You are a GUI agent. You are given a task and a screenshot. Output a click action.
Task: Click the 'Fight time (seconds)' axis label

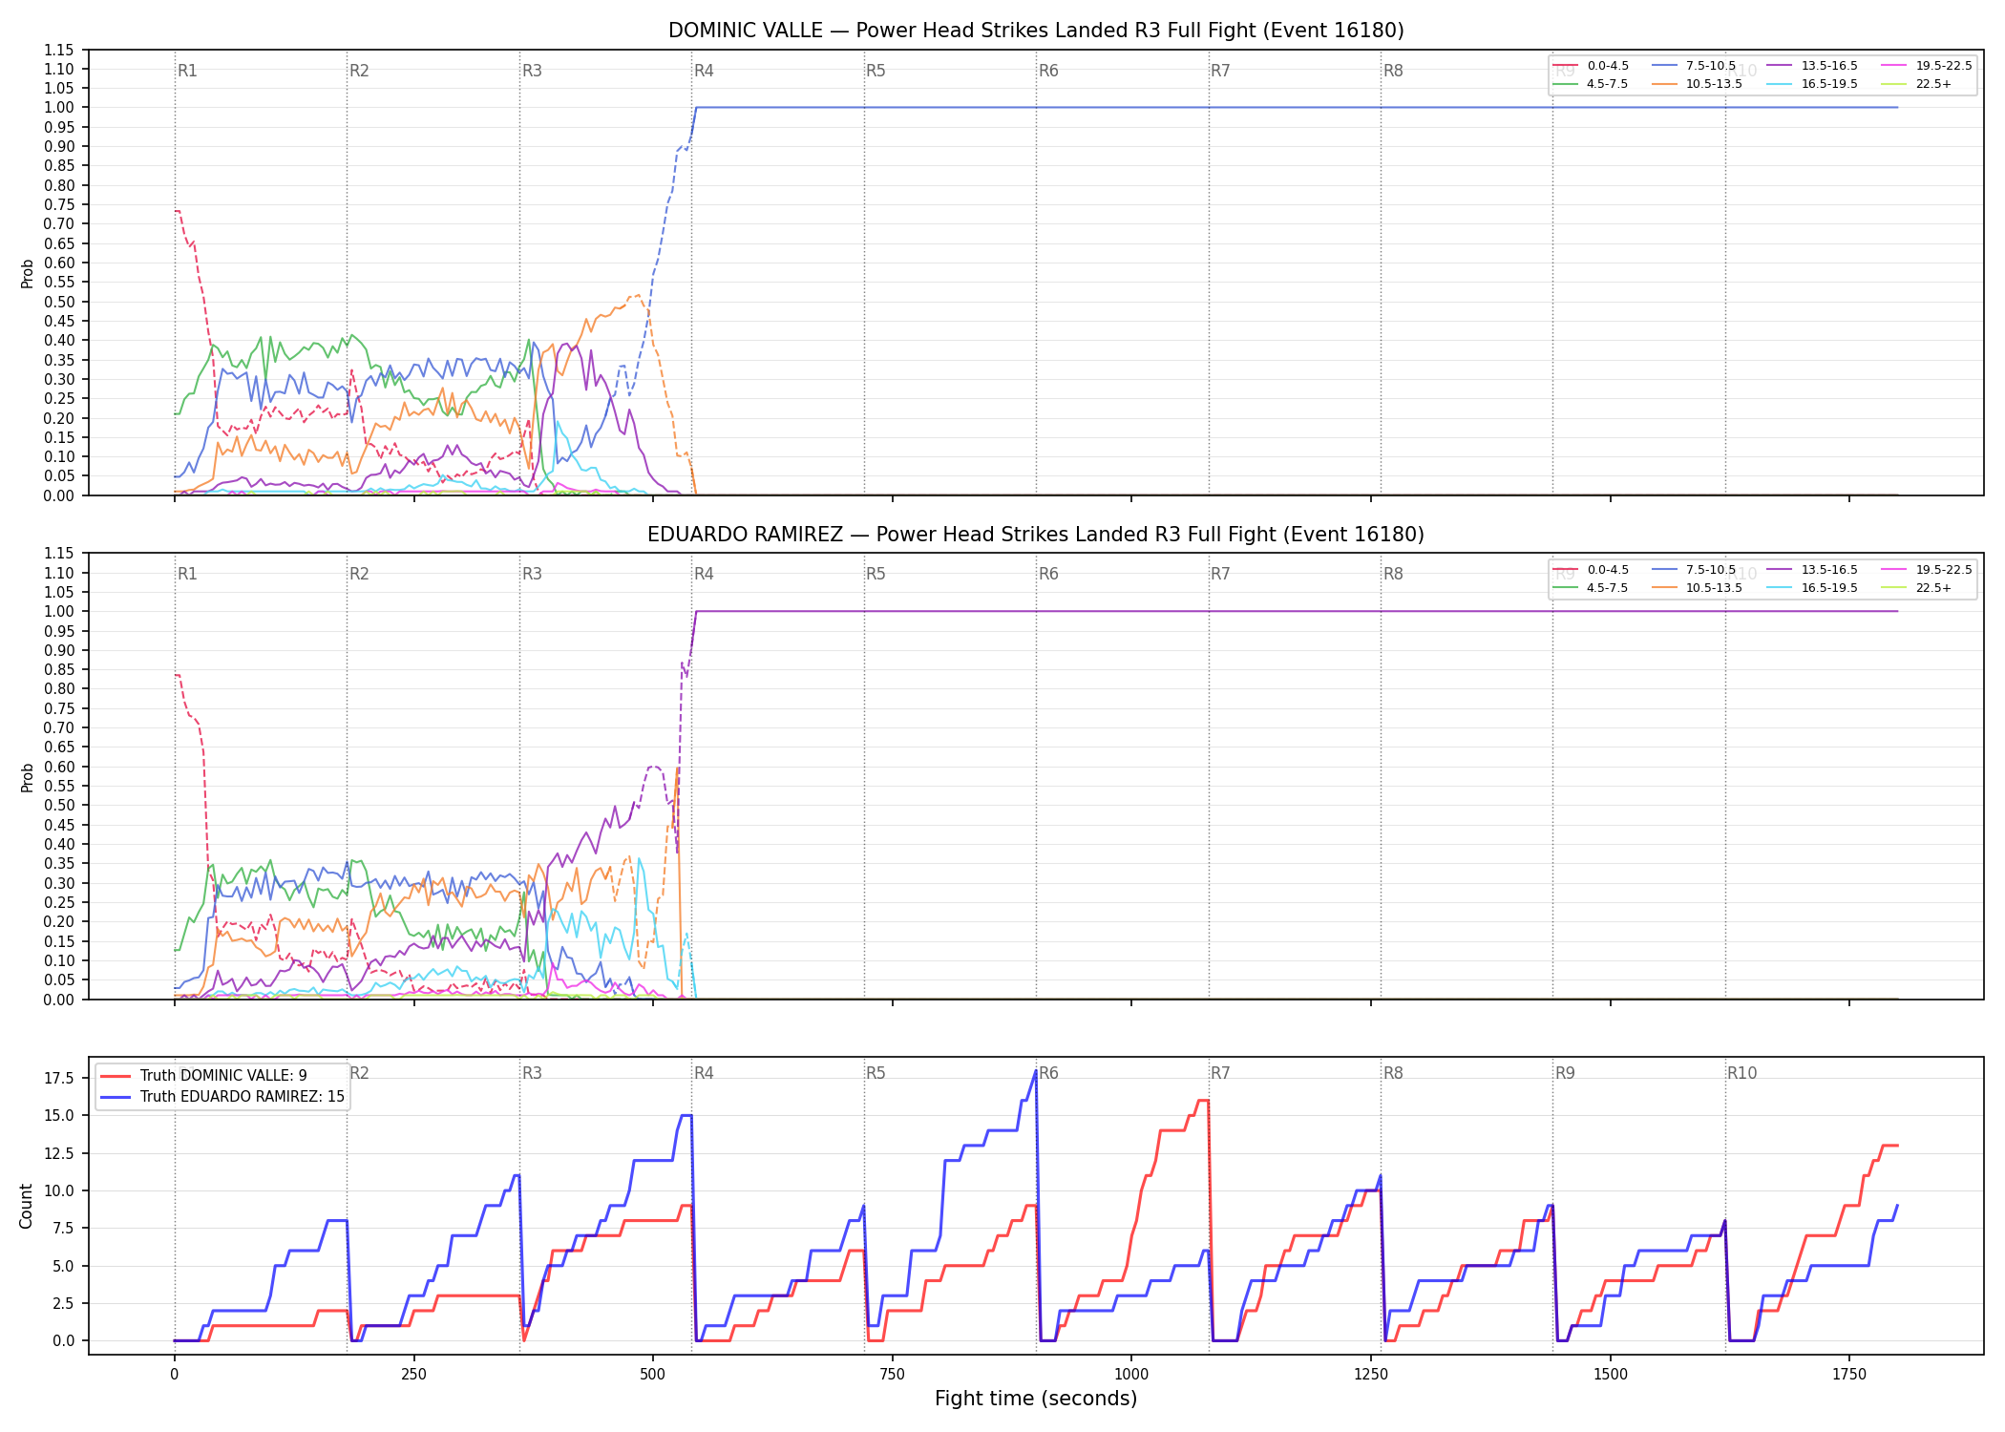(1036, 1399)
